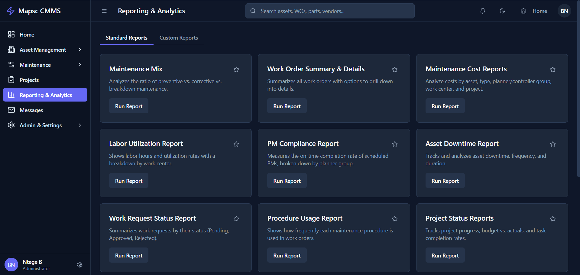Star the Asset Downtime Report

[x=553, y=144]
